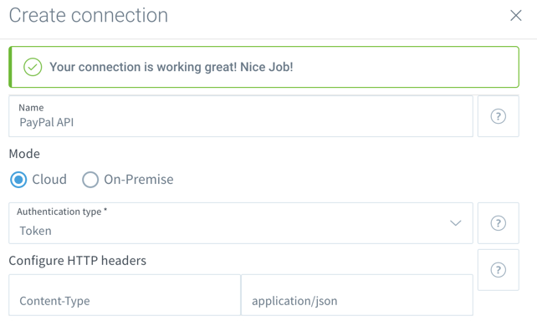This screenshot has height=321, width=537.
Task: Click the Mode section label
Action: pyautogui.click(x=24, y=154)
